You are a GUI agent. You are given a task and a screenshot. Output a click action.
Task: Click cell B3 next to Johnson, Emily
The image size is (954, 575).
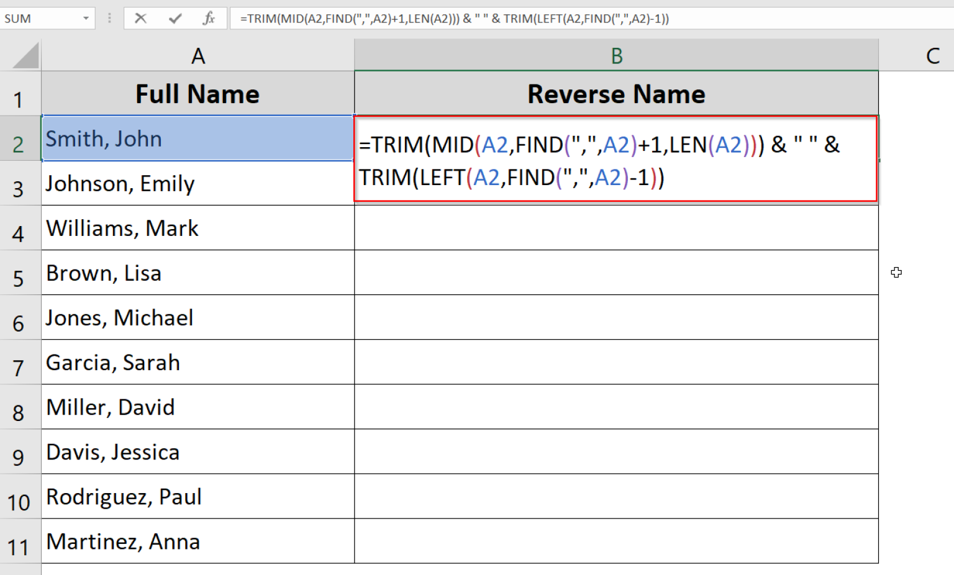pos(616,183)
